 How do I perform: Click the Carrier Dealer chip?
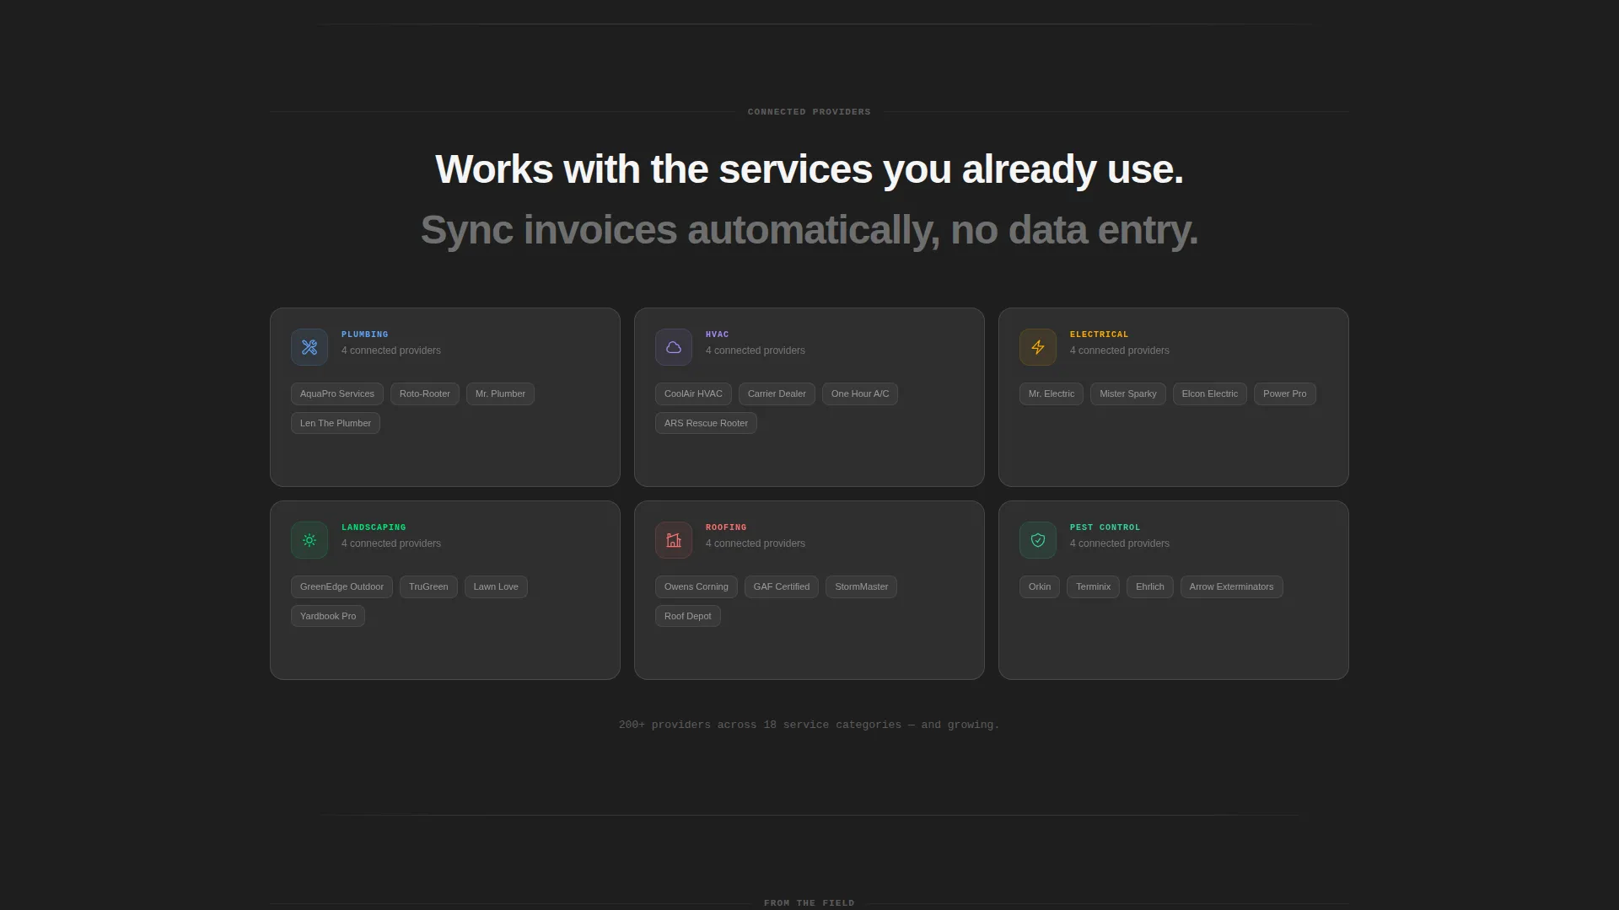(777, 393)
